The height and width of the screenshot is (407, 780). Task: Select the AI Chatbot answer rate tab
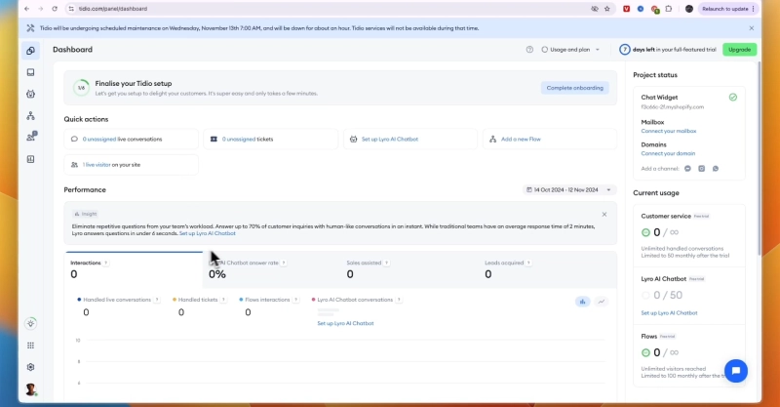(x=272, y=270)
